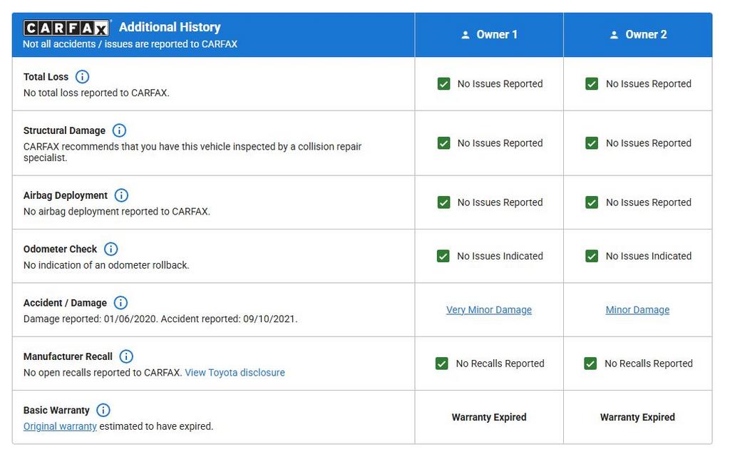
Task: Show info for Odometer Check
Action: click(110, 249)
